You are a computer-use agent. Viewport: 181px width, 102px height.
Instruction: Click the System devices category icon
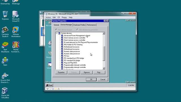click(59, 33)
